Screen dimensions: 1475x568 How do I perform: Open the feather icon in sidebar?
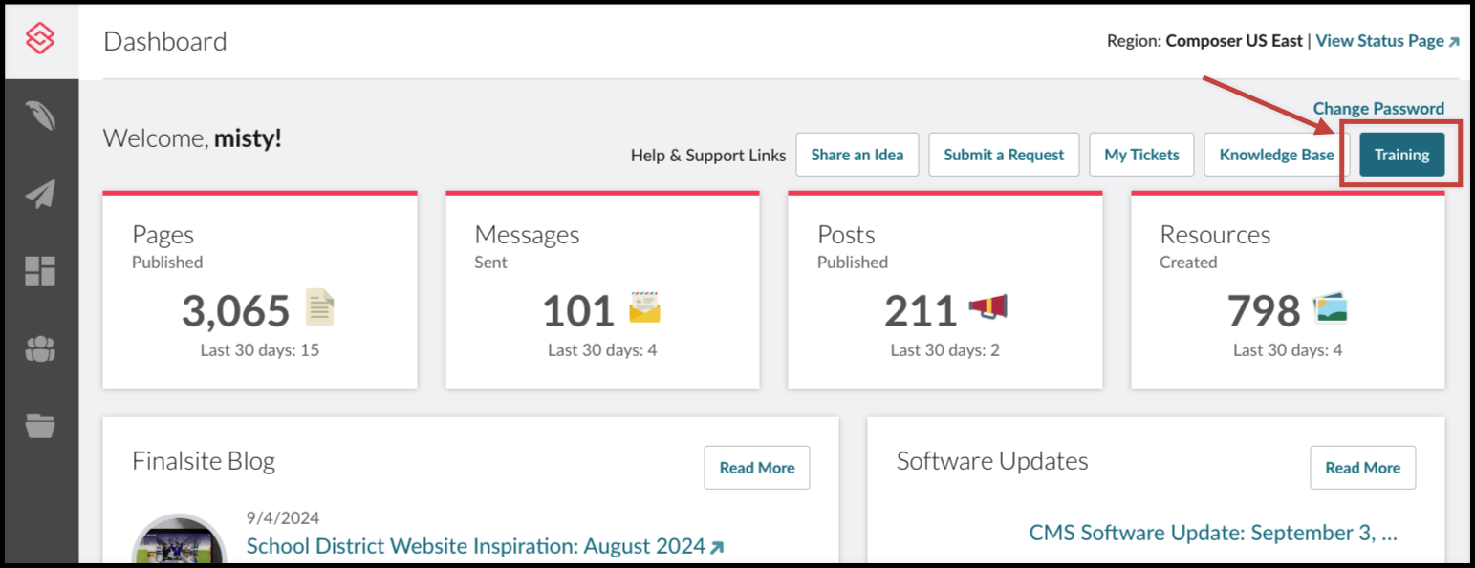40,116
